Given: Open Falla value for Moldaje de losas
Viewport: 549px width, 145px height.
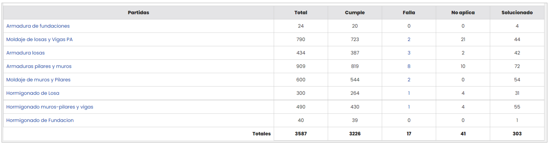Looking at the screenshot, I should click(x=409, y=39).
